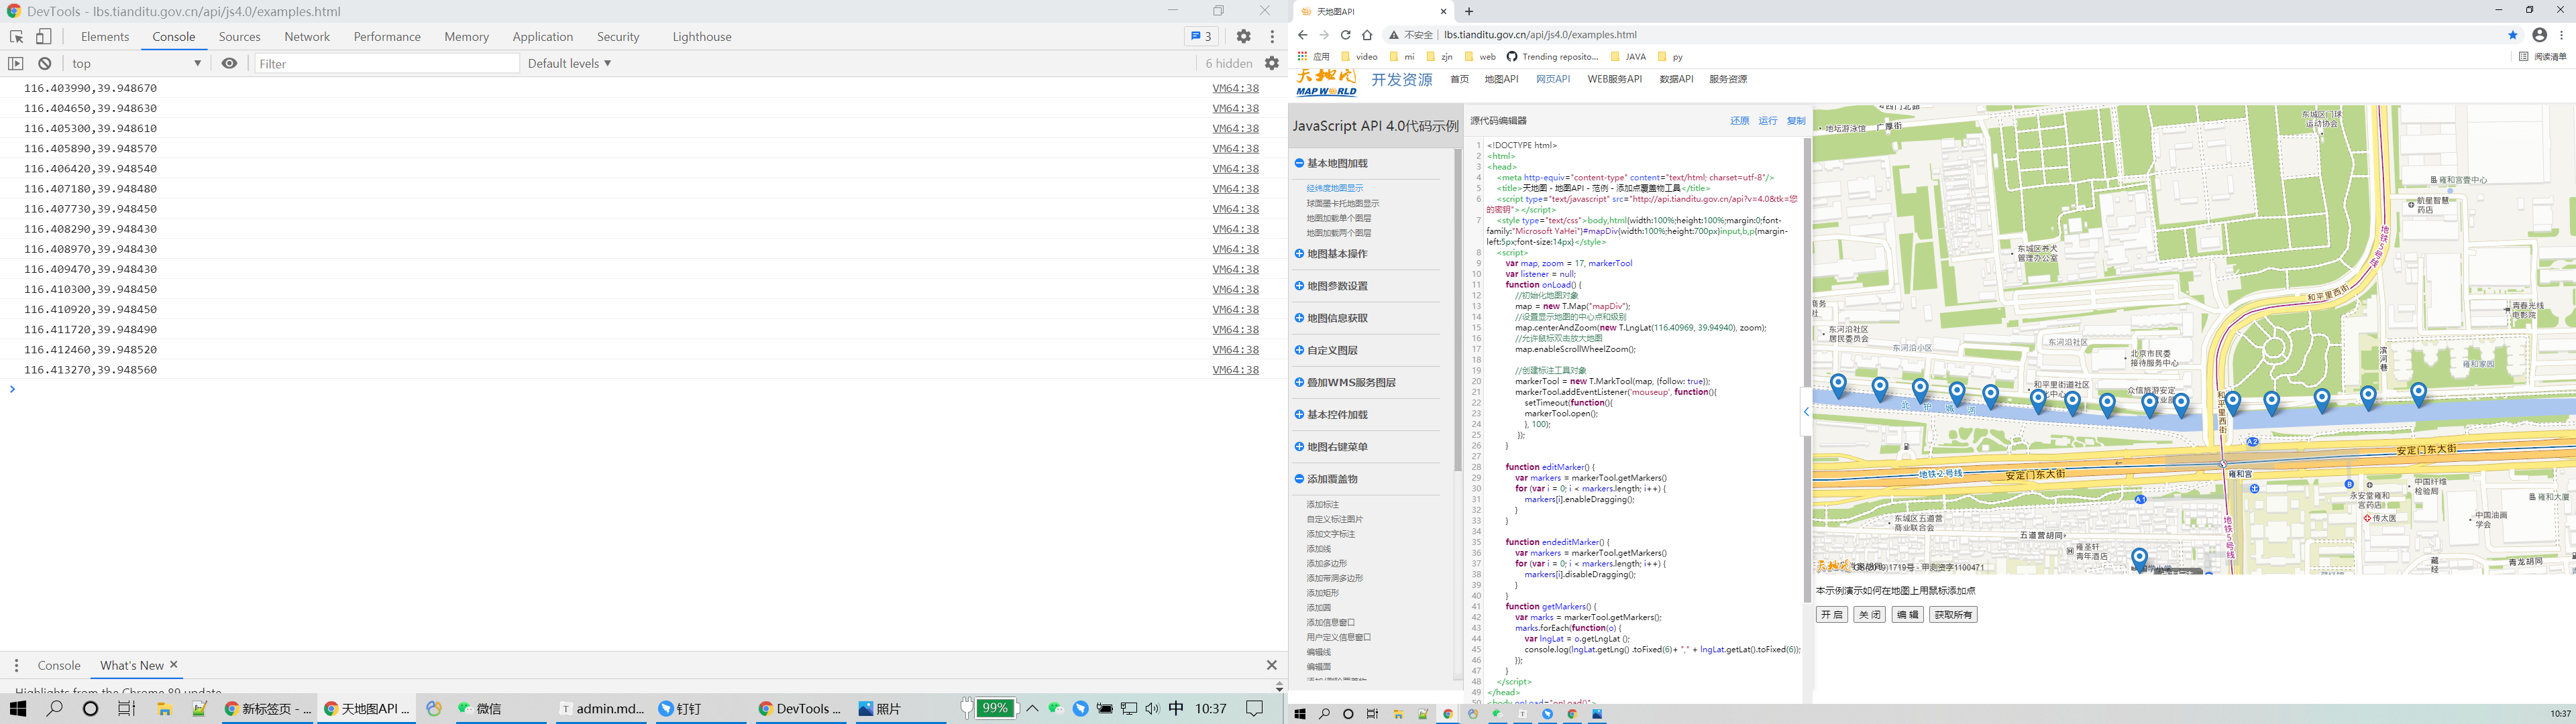2576x724 pixels.
Task: Open the DevTools three-dot customize menu
Action: point(1272,37)
